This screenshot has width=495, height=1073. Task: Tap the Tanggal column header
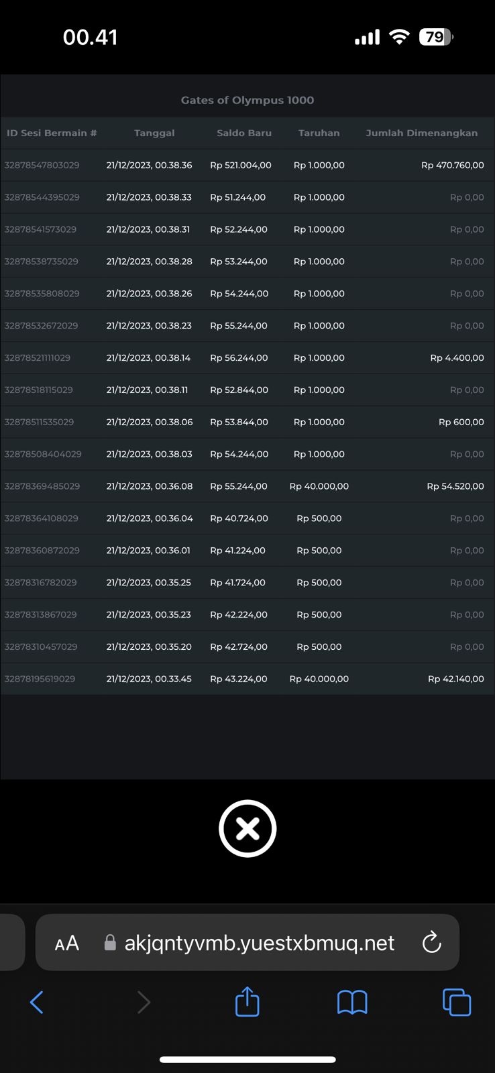[154, 133]
